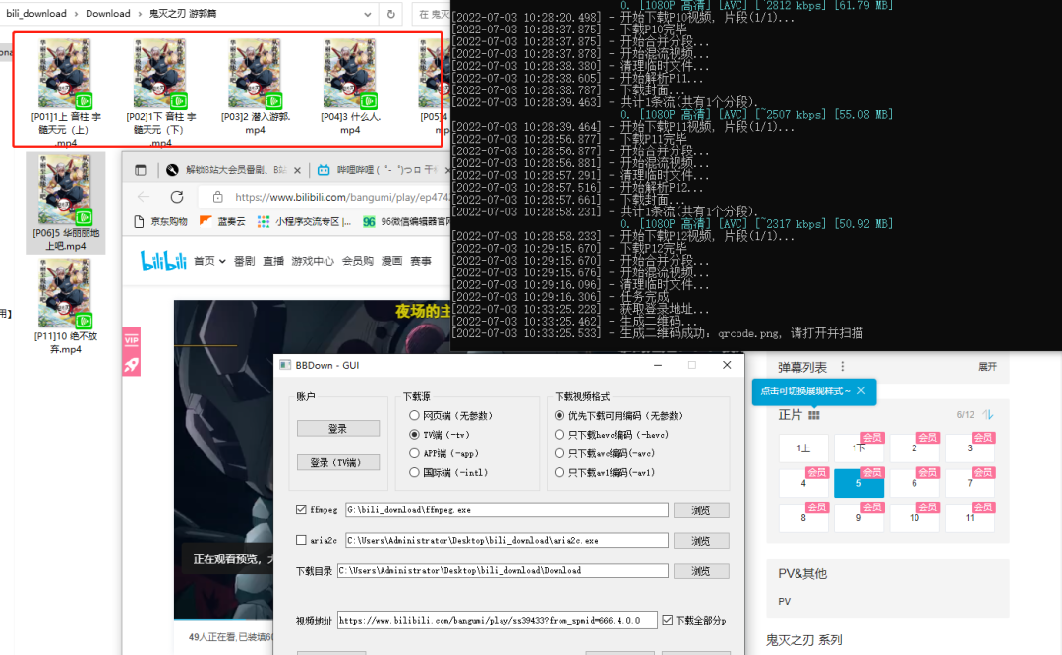
Task: Open the 96微信编辑器 bookmark
Action: [x=406, y=221]
